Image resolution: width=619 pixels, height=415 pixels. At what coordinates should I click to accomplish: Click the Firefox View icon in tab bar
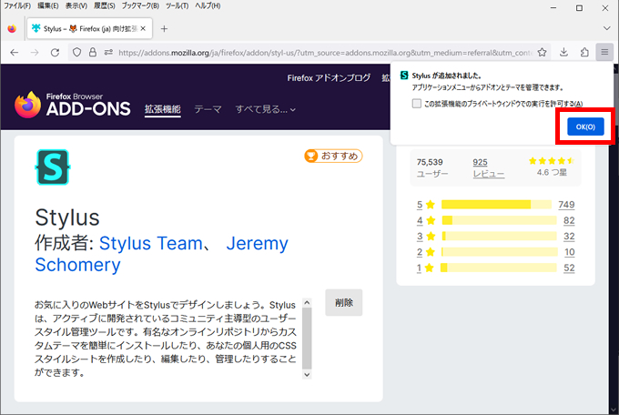point(12,29)
